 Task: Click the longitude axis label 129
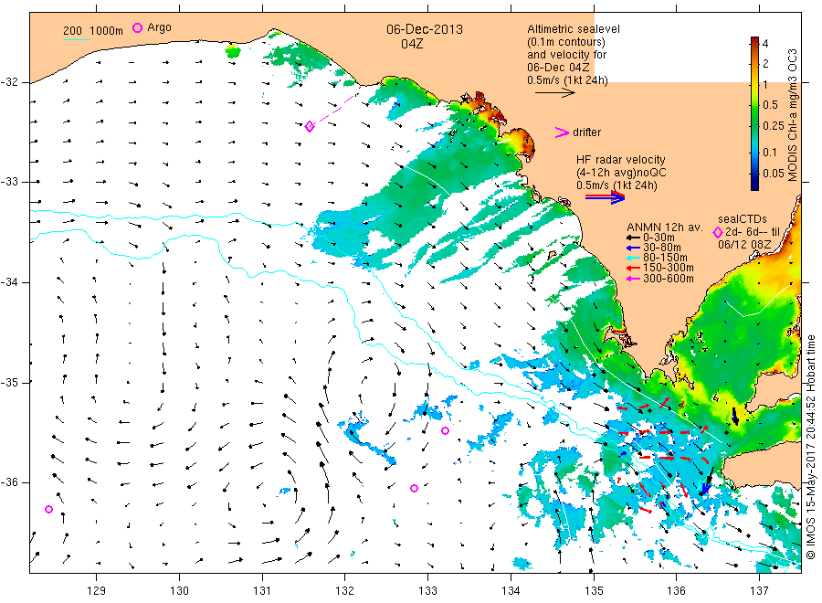click(x=97, y=591)
